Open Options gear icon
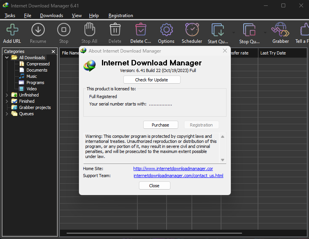Viewport: 309px width, 239px height. [166, 30]
